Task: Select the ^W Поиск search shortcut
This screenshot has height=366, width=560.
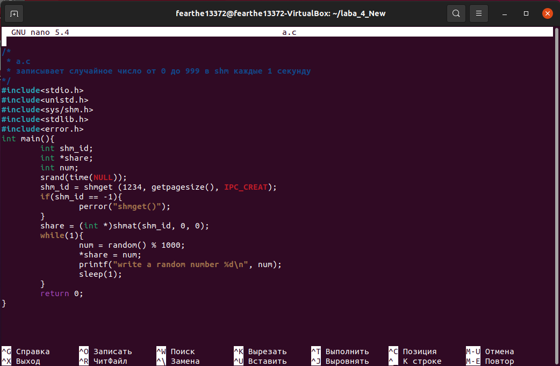Action: click(x=176, y=351)
